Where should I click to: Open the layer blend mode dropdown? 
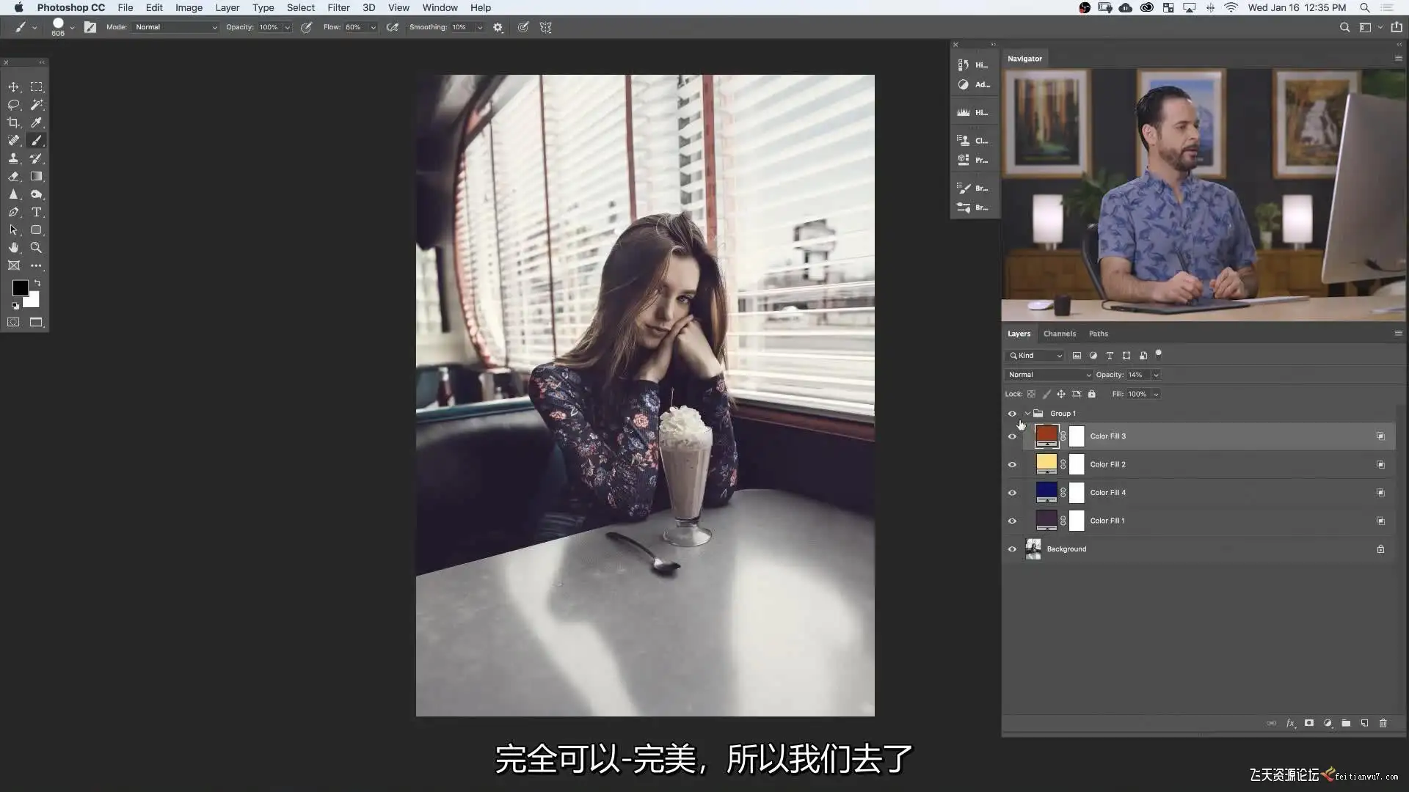click(x=1049, y=375)
